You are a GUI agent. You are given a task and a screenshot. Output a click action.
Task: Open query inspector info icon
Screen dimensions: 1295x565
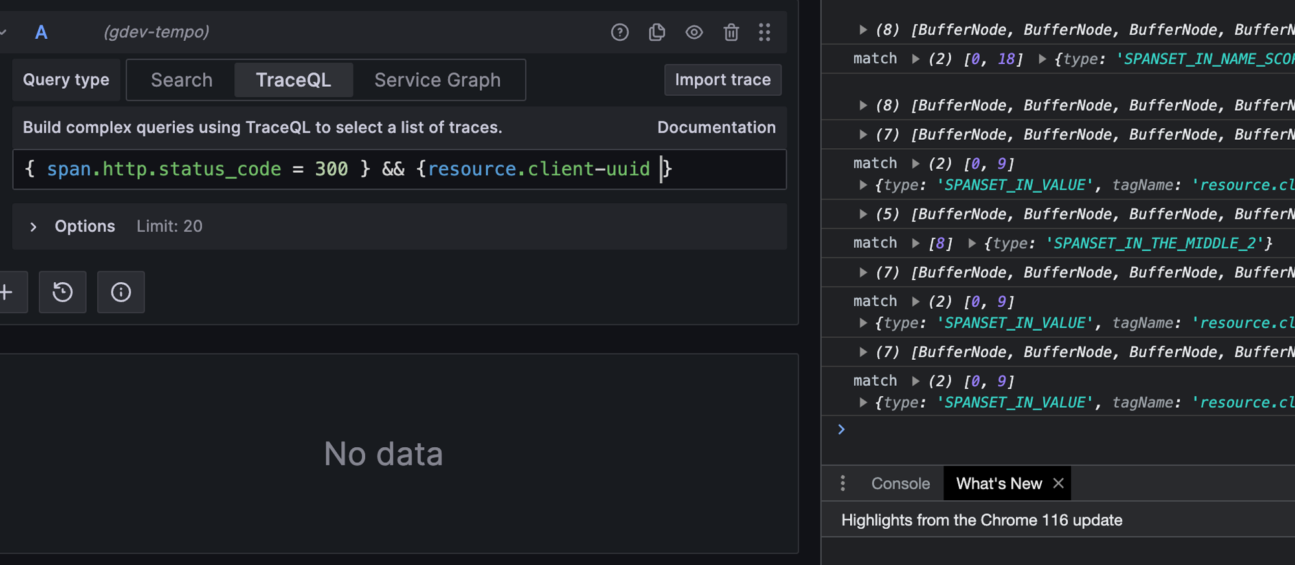tap(121, 293)
